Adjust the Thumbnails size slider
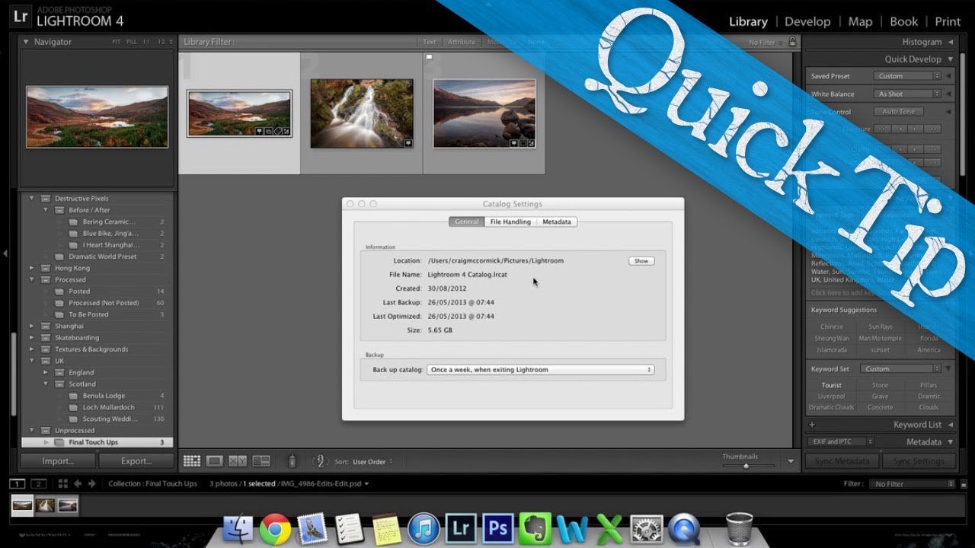The image size is (975, 548). (x=746, y=466)
